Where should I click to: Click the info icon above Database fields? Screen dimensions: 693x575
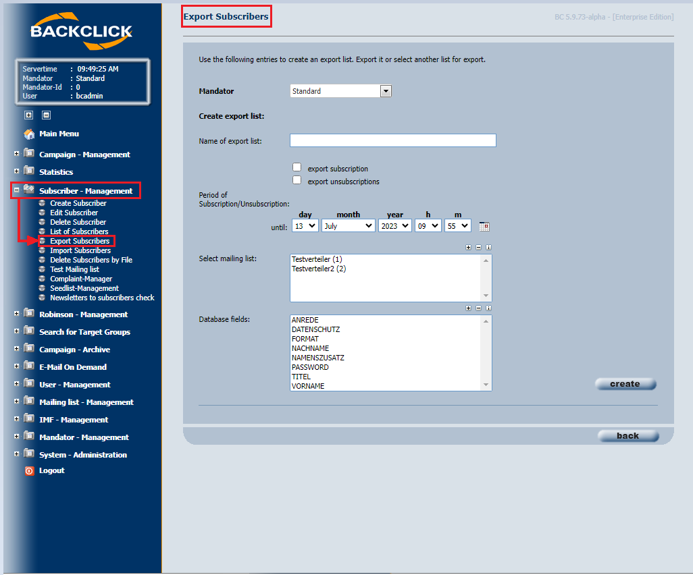coord(488,308)
